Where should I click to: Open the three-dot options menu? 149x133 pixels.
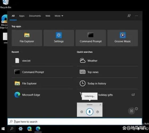(x=137, y=16)
